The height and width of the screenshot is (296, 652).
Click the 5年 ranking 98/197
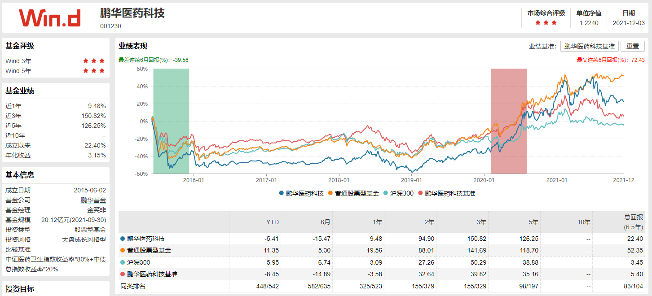529,286
